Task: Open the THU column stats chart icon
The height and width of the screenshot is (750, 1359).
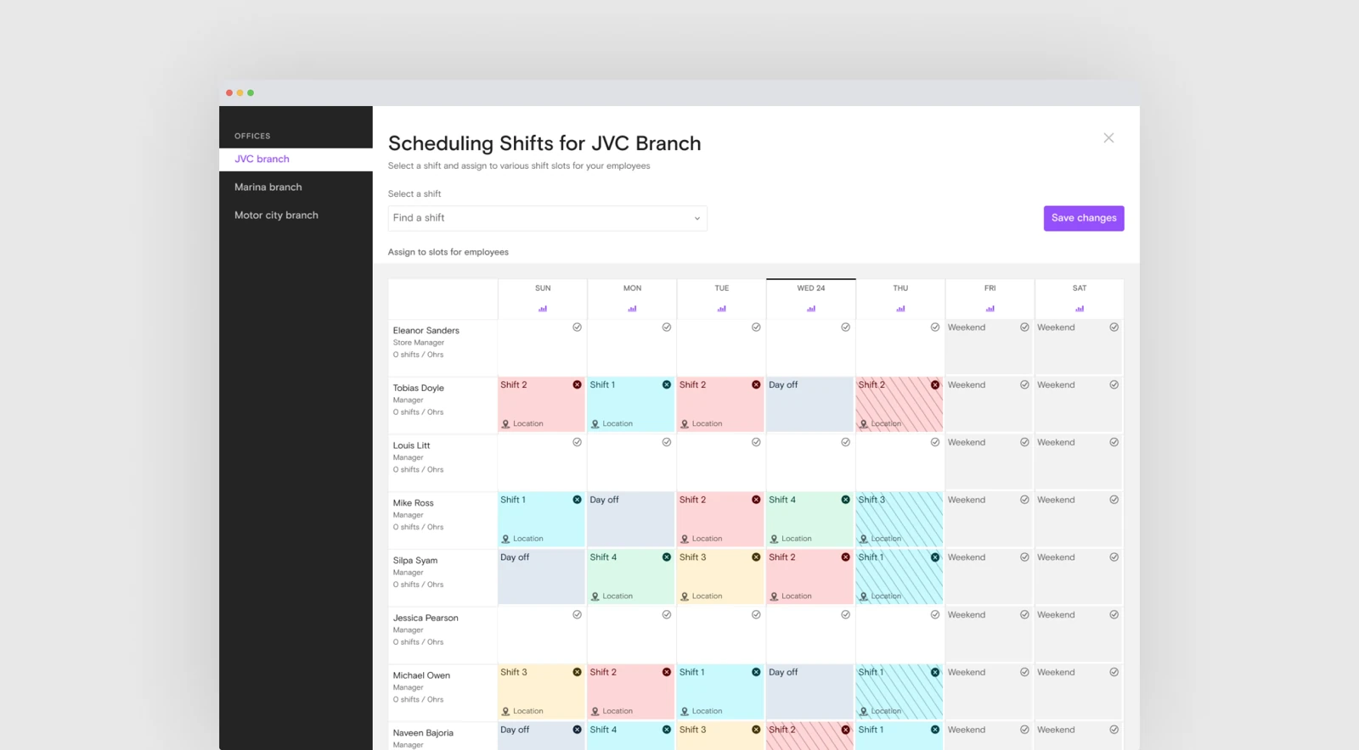Action: coord(900,309)
